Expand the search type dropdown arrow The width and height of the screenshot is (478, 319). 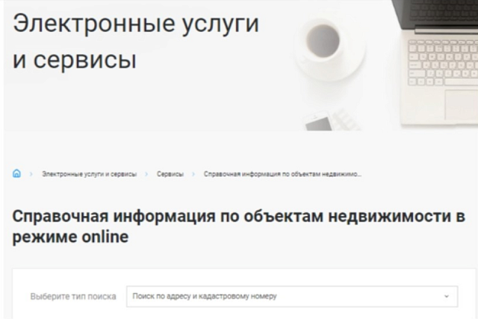click(x=447, y=296)
